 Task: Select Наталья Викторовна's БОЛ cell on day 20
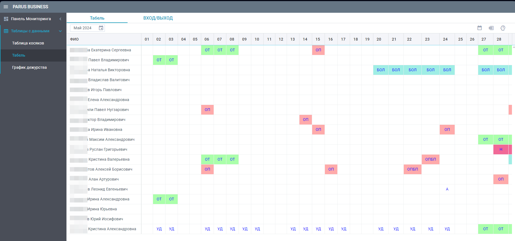(381, 70)
